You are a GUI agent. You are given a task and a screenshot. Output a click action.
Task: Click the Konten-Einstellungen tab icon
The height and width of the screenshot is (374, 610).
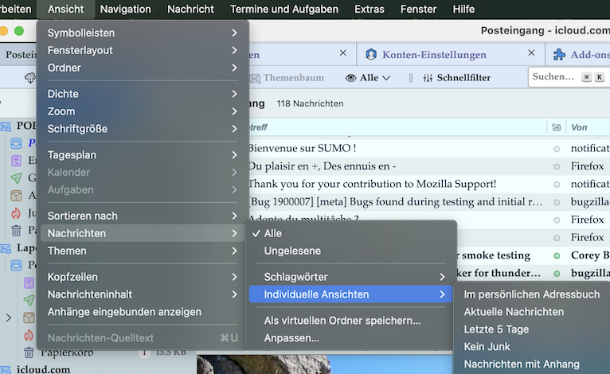371,55
